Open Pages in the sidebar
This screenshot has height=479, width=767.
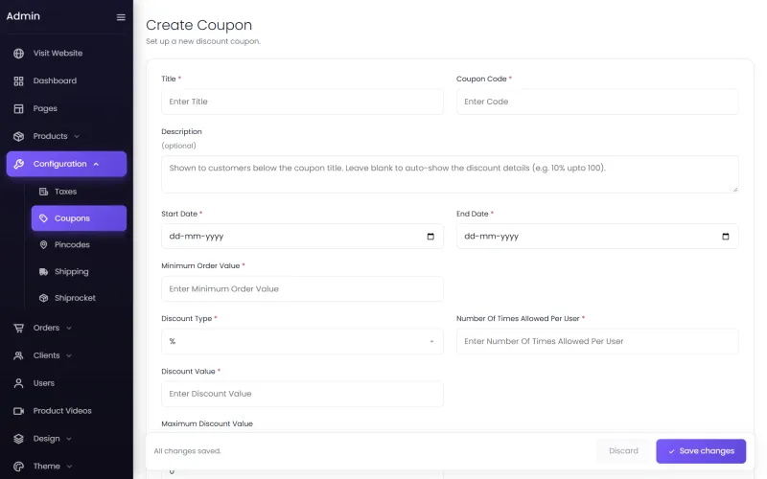tap(66, 108)
